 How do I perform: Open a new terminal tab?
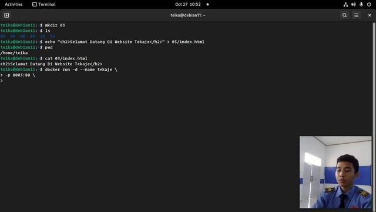point(6,15)
